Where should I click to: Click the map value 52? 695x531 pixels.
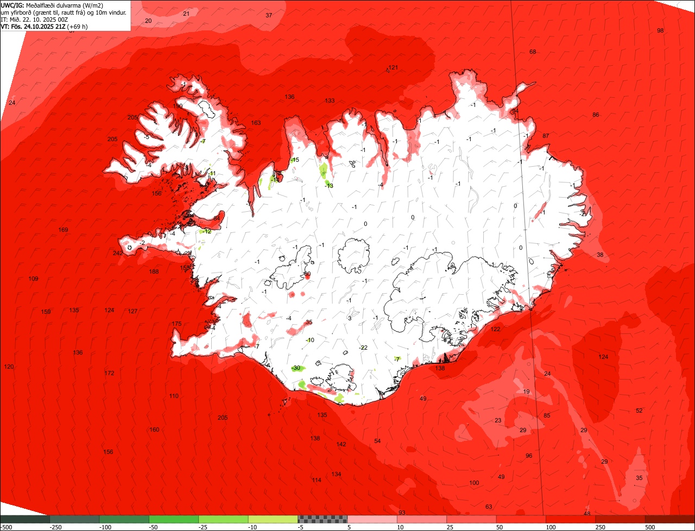[x=639, y=410]
